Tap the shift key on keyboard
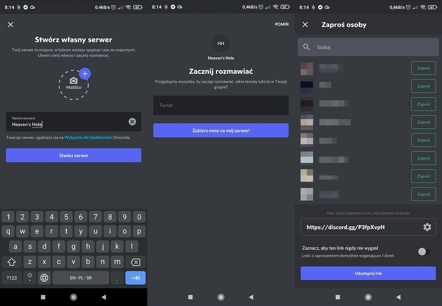The image size is (442, 306). pyautogui.click(x=11, y=262)
